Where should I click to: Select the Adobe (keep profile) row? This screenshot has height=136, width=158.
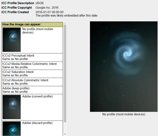32,90
